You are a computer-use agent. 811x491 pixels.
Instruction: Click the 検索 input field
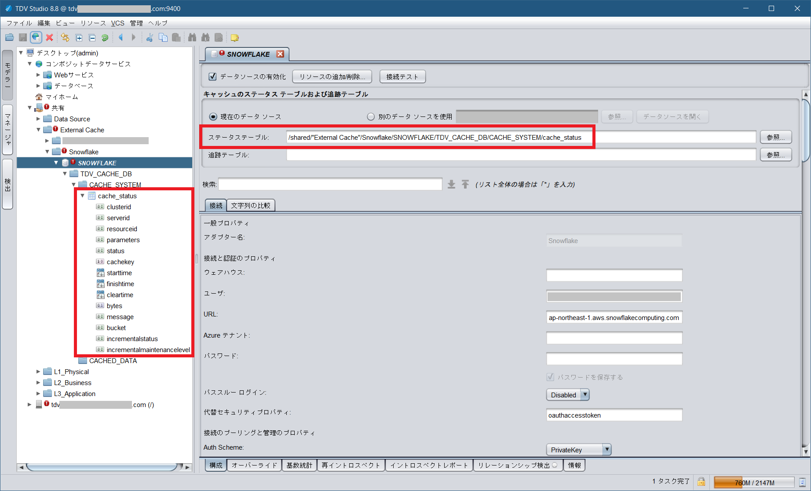pos(330,184)
